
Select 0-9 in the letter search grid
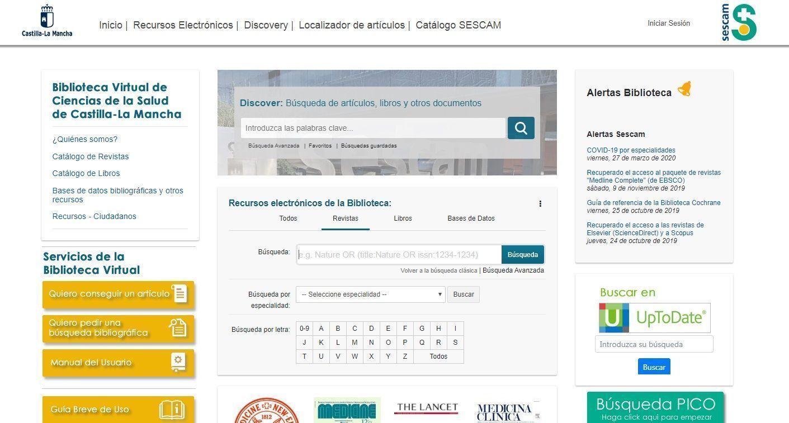pyautogui.click(x=304, y=329)
